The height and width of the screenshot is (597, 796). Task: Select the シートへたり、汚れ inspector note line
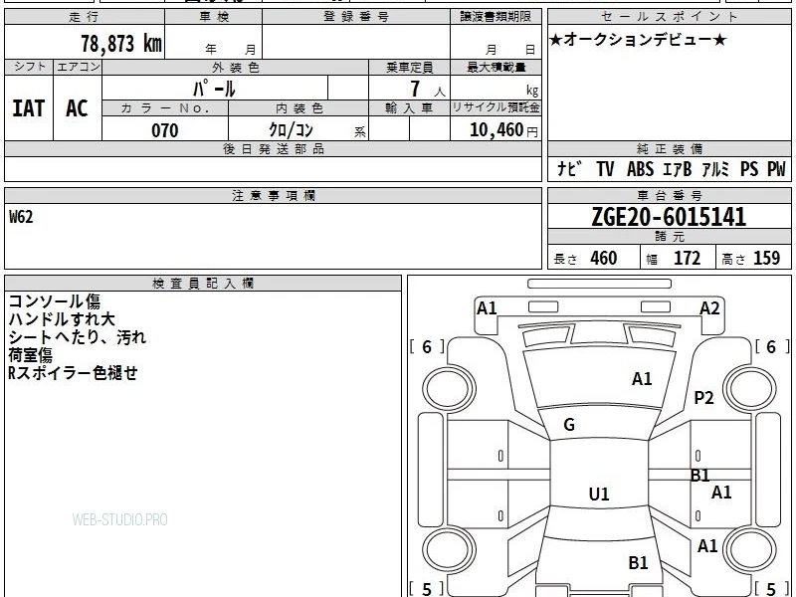[78, 337]
